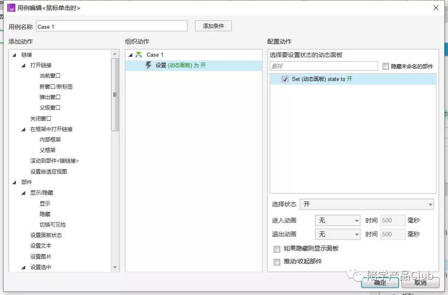Image resolution: width=448 pixels, height=295 pixels.
Task: Click the Case 1 tree icon
Action: pos(139,55)
